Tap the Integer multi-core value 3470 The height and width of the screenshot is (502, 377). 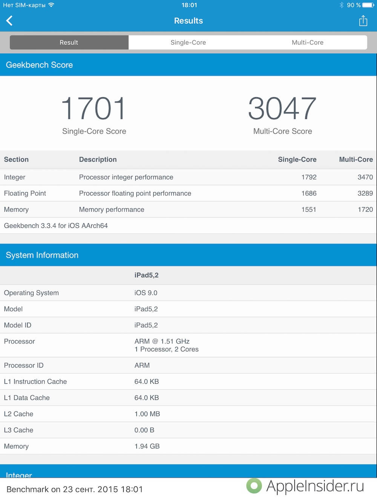coord(365,177)
